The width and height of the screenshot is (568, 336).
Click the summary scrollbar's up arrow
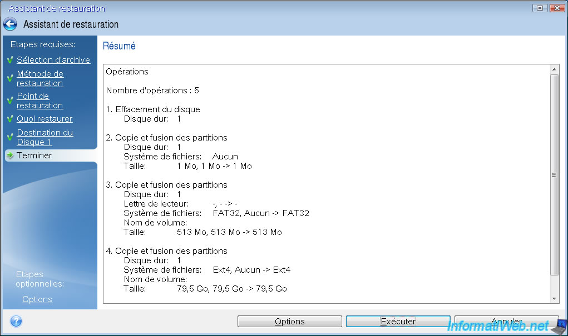click(554, 69)
